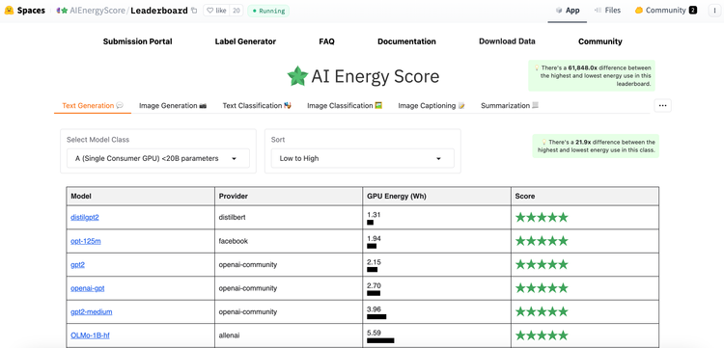This screenshot has height=348, width=724.
Task: Open the openai-gpt model link
Action: click(x=87, y=288)
